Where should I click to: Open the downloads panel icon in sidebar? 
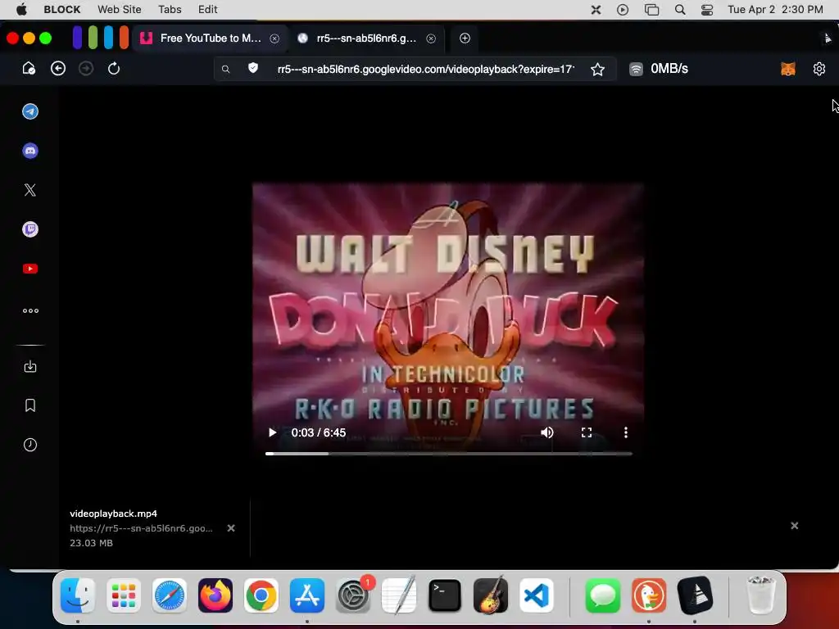click(30, 366)
